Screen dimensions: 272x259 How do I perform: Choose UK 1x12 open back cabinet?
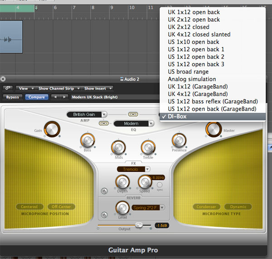tap(213, 12)
